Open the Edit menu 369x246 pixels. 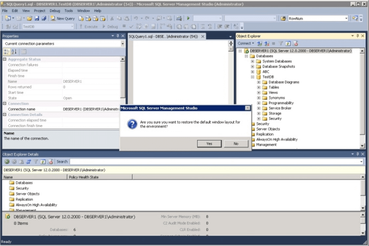click(x=15, y=11)
